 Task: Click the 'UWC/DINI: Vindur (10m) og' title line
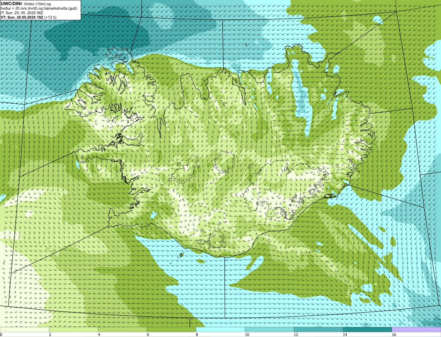25,3
